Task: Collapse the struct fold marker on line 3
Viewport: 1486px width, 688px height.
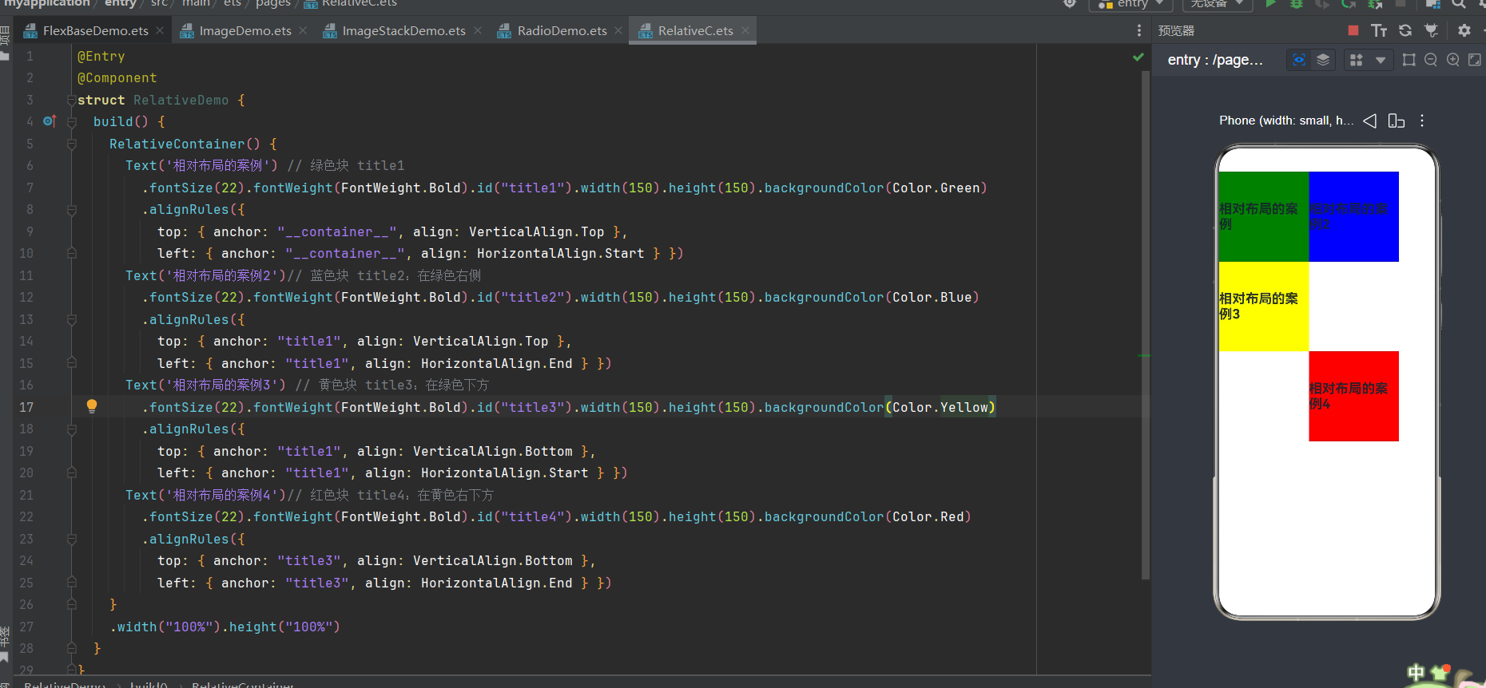Action: (72, 100)
